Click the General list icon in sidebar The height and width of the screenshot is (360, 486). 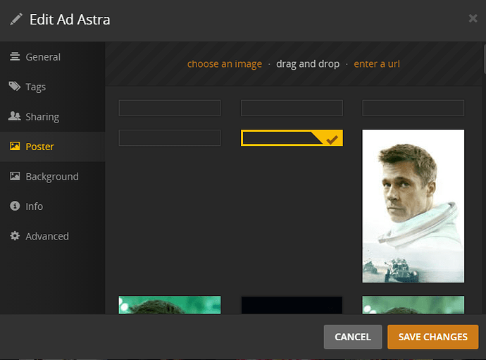click(x=15, y=57)
